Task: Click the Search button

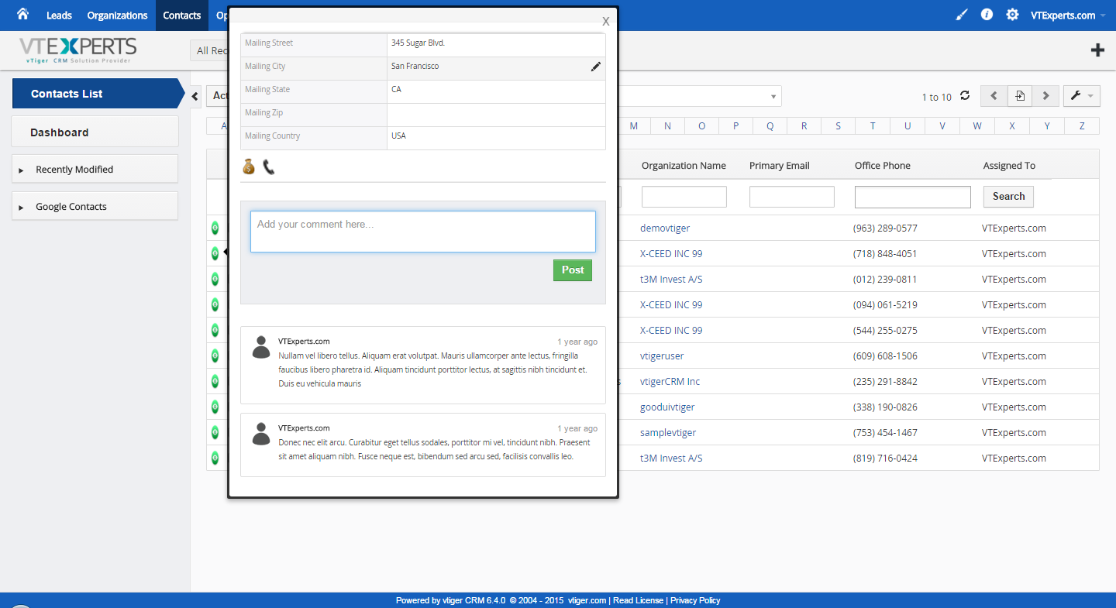Action: [x=1008, y=196]
